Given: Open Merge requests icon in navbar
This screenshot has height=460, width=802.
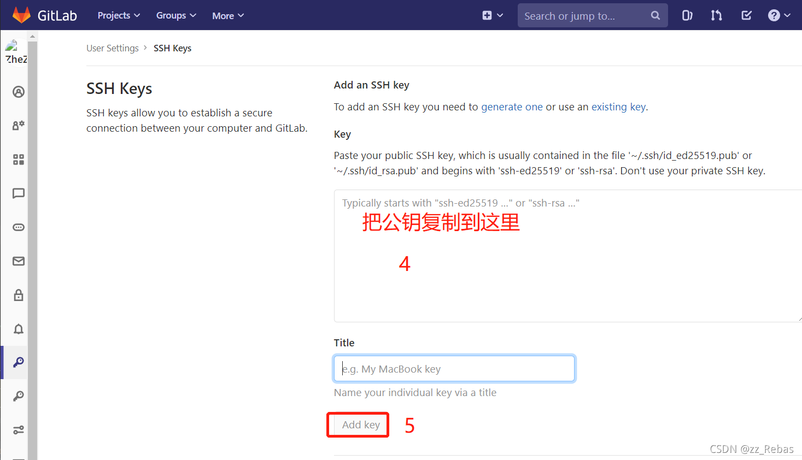Looking at the screenshot, I should tap(716, 15).
